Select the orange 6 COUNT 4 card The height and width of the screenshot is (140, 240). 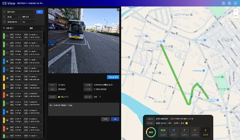195,132
